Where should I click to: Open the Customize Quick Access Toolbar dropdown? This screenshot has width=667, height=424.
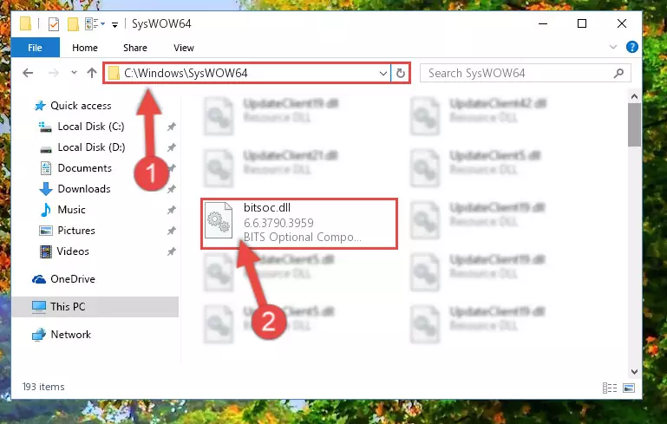coord(114,24)
